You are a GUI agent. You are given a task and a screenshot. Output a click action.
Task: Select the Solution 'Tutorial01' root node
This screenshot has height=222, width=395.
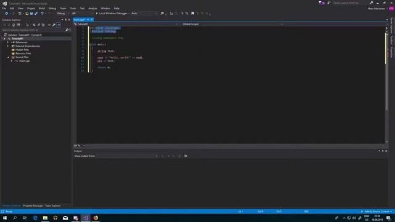click(x=25, y=35)
